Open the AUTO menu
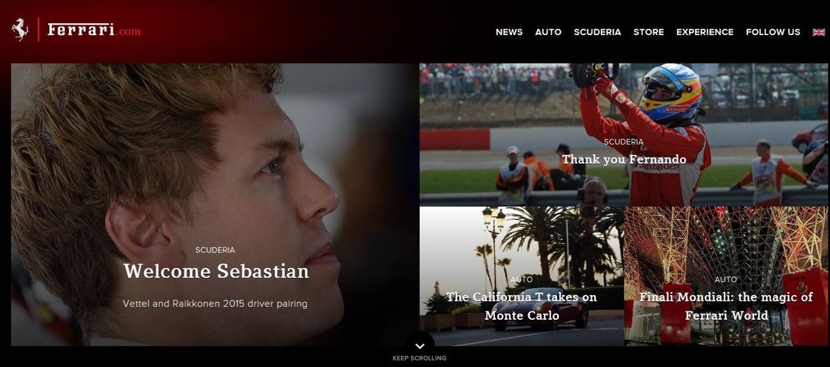This screenshot has width=830, height=367. tap(548, 32)
